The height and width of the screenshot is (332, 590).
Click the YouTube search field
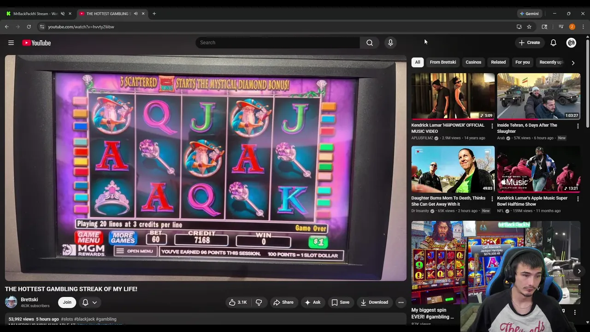[x=277, y=42]
